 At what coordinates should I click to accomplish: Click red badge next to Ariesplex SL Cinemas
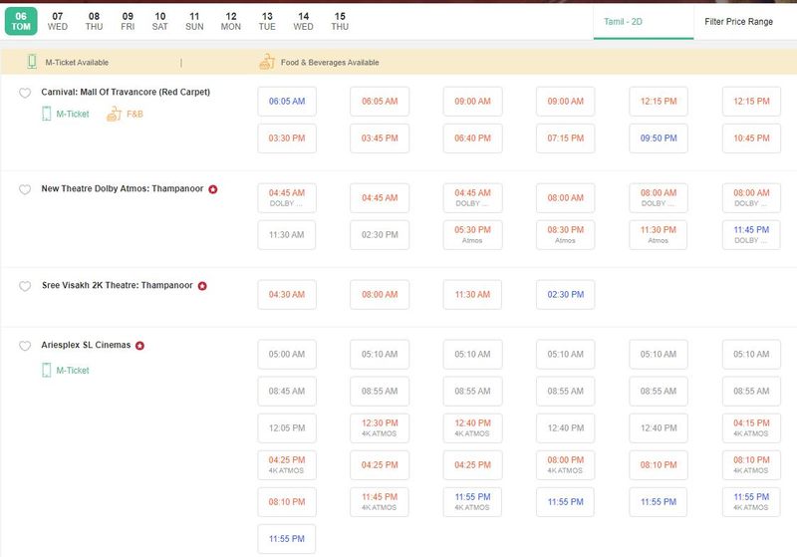pos(140,346)
